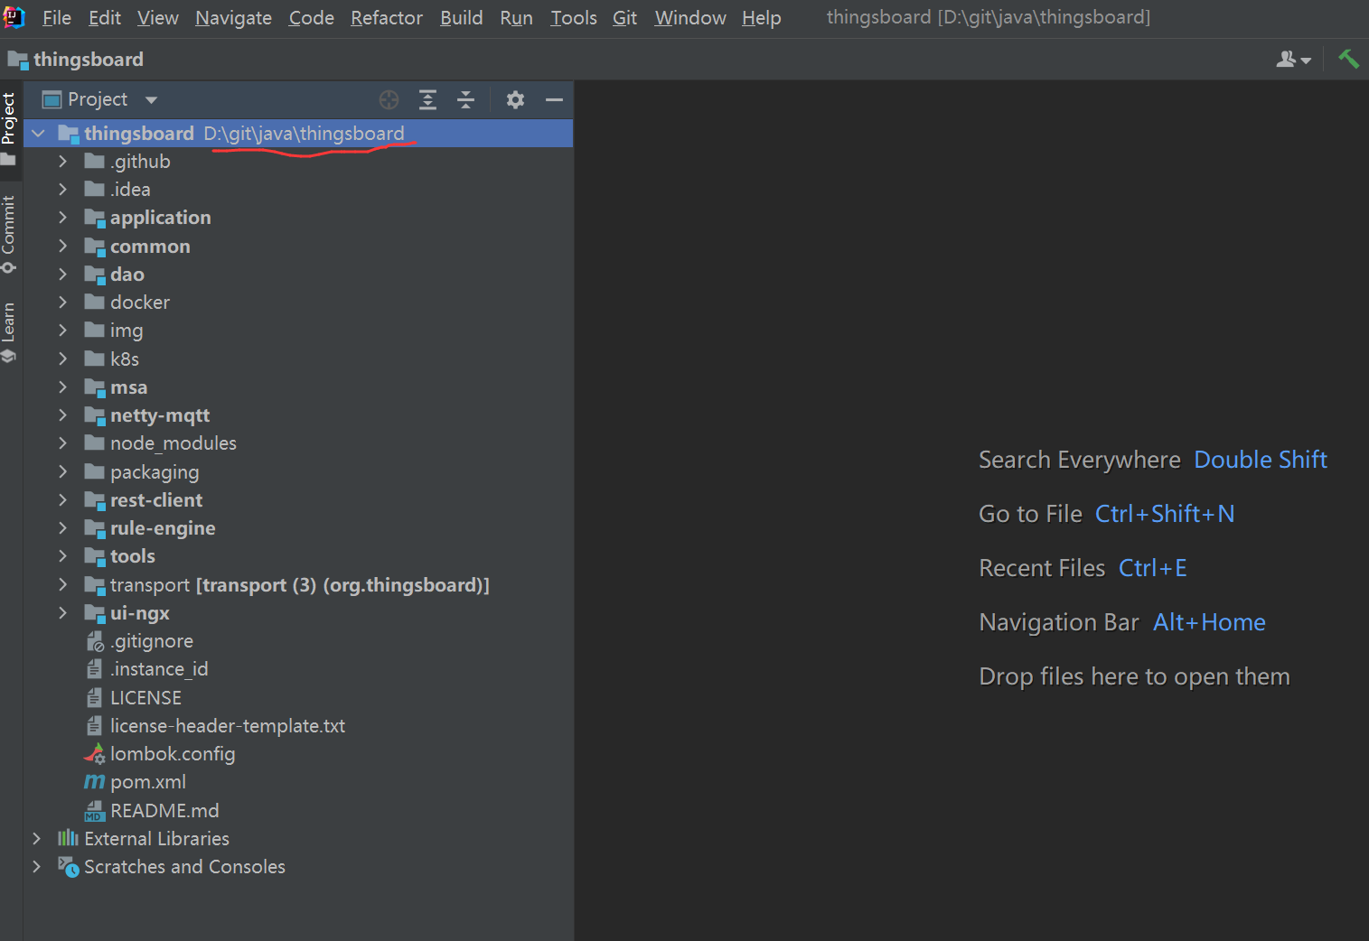Toggle the Learn tool window stripe
The image size is (1369, 941).
point(11,325)
